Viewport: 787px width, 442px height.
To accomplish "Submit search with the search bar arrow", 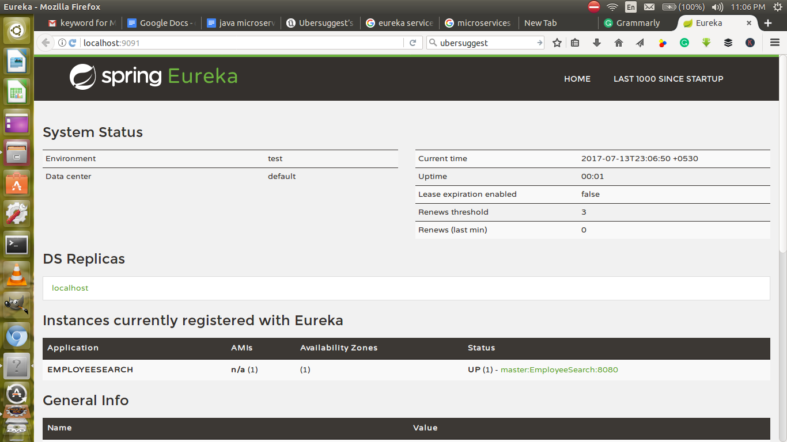I will coord(539,43).
